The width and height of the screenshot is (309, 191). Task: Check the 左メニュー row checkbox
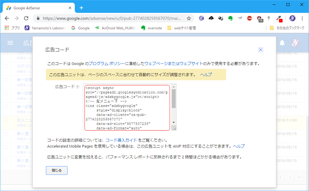5,120
